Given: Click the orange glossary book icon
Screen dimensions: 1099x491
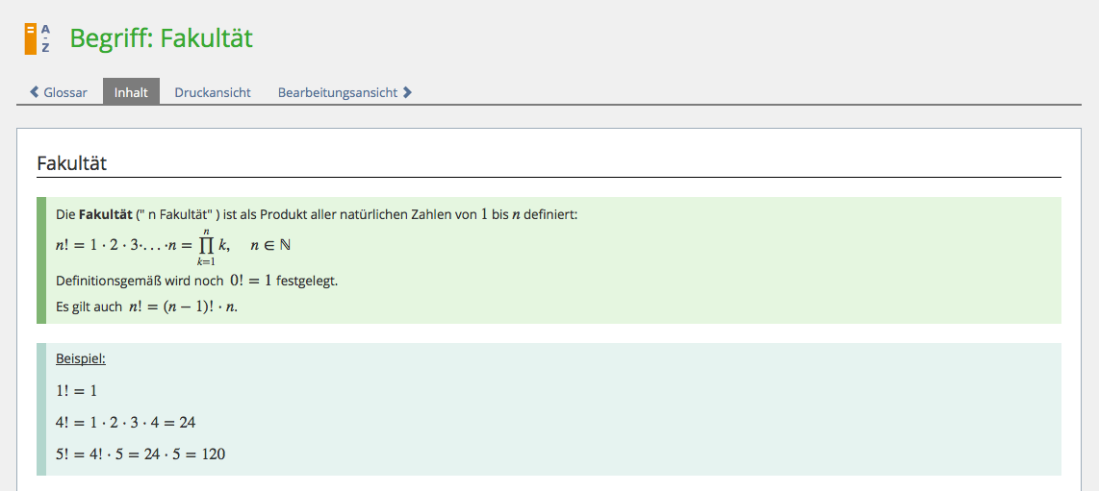Looking at the screenshot, I should pos(31,38).
